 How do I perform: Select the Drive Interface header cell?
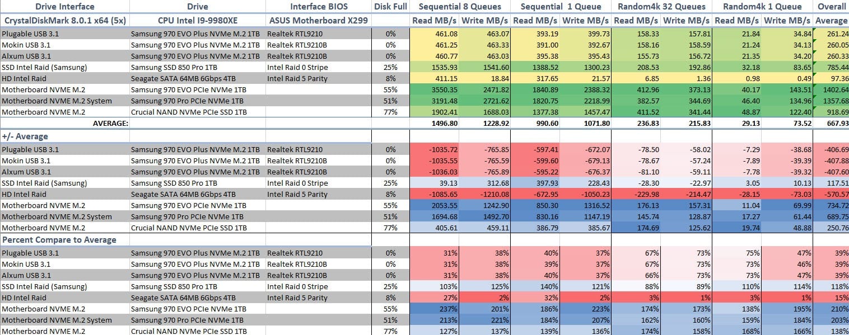pos(65,7)
